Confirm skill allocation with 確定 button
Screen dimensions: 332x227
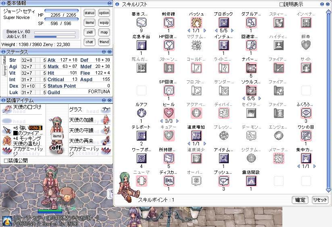(300, 200)
